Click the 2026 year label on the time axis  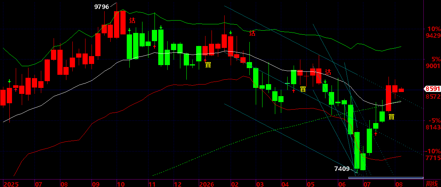pos(206,184)
